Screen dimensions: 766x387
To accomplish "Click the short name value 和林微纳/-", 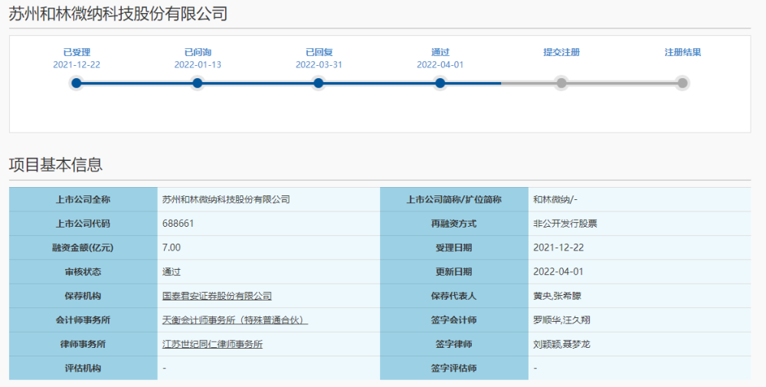I will [555, 199].
